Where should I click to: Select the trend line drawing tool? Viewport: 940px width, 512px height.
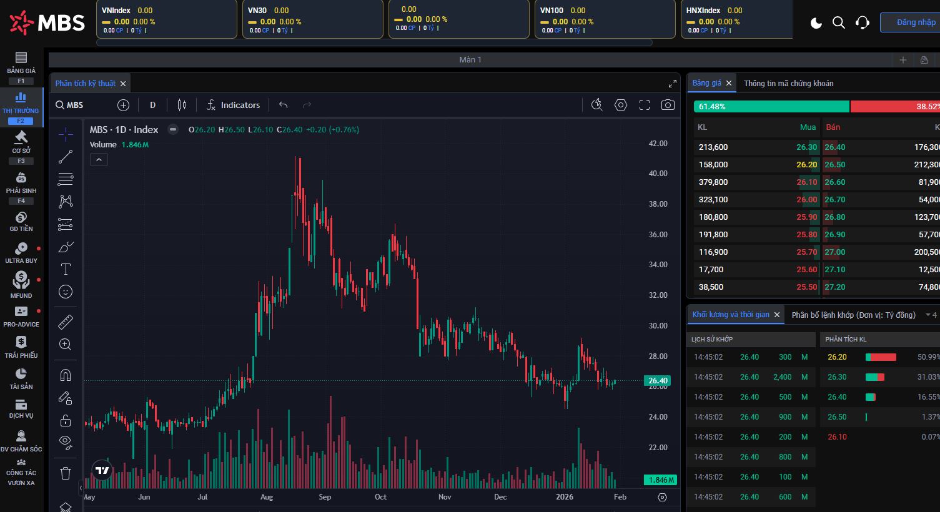tap(66, 157)
